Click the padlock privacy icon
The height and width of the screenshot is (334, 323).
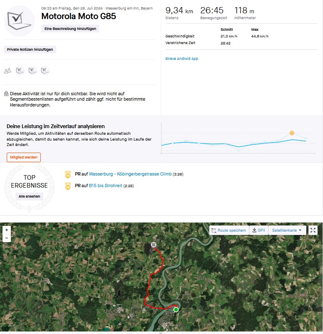[6, 94]
